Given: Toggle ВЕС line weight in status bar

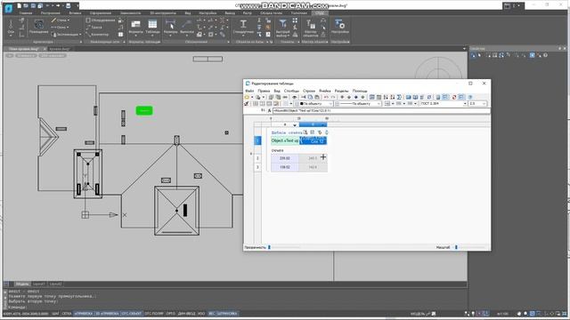Looking at the screenshot, I should click(x=212, y=314).
